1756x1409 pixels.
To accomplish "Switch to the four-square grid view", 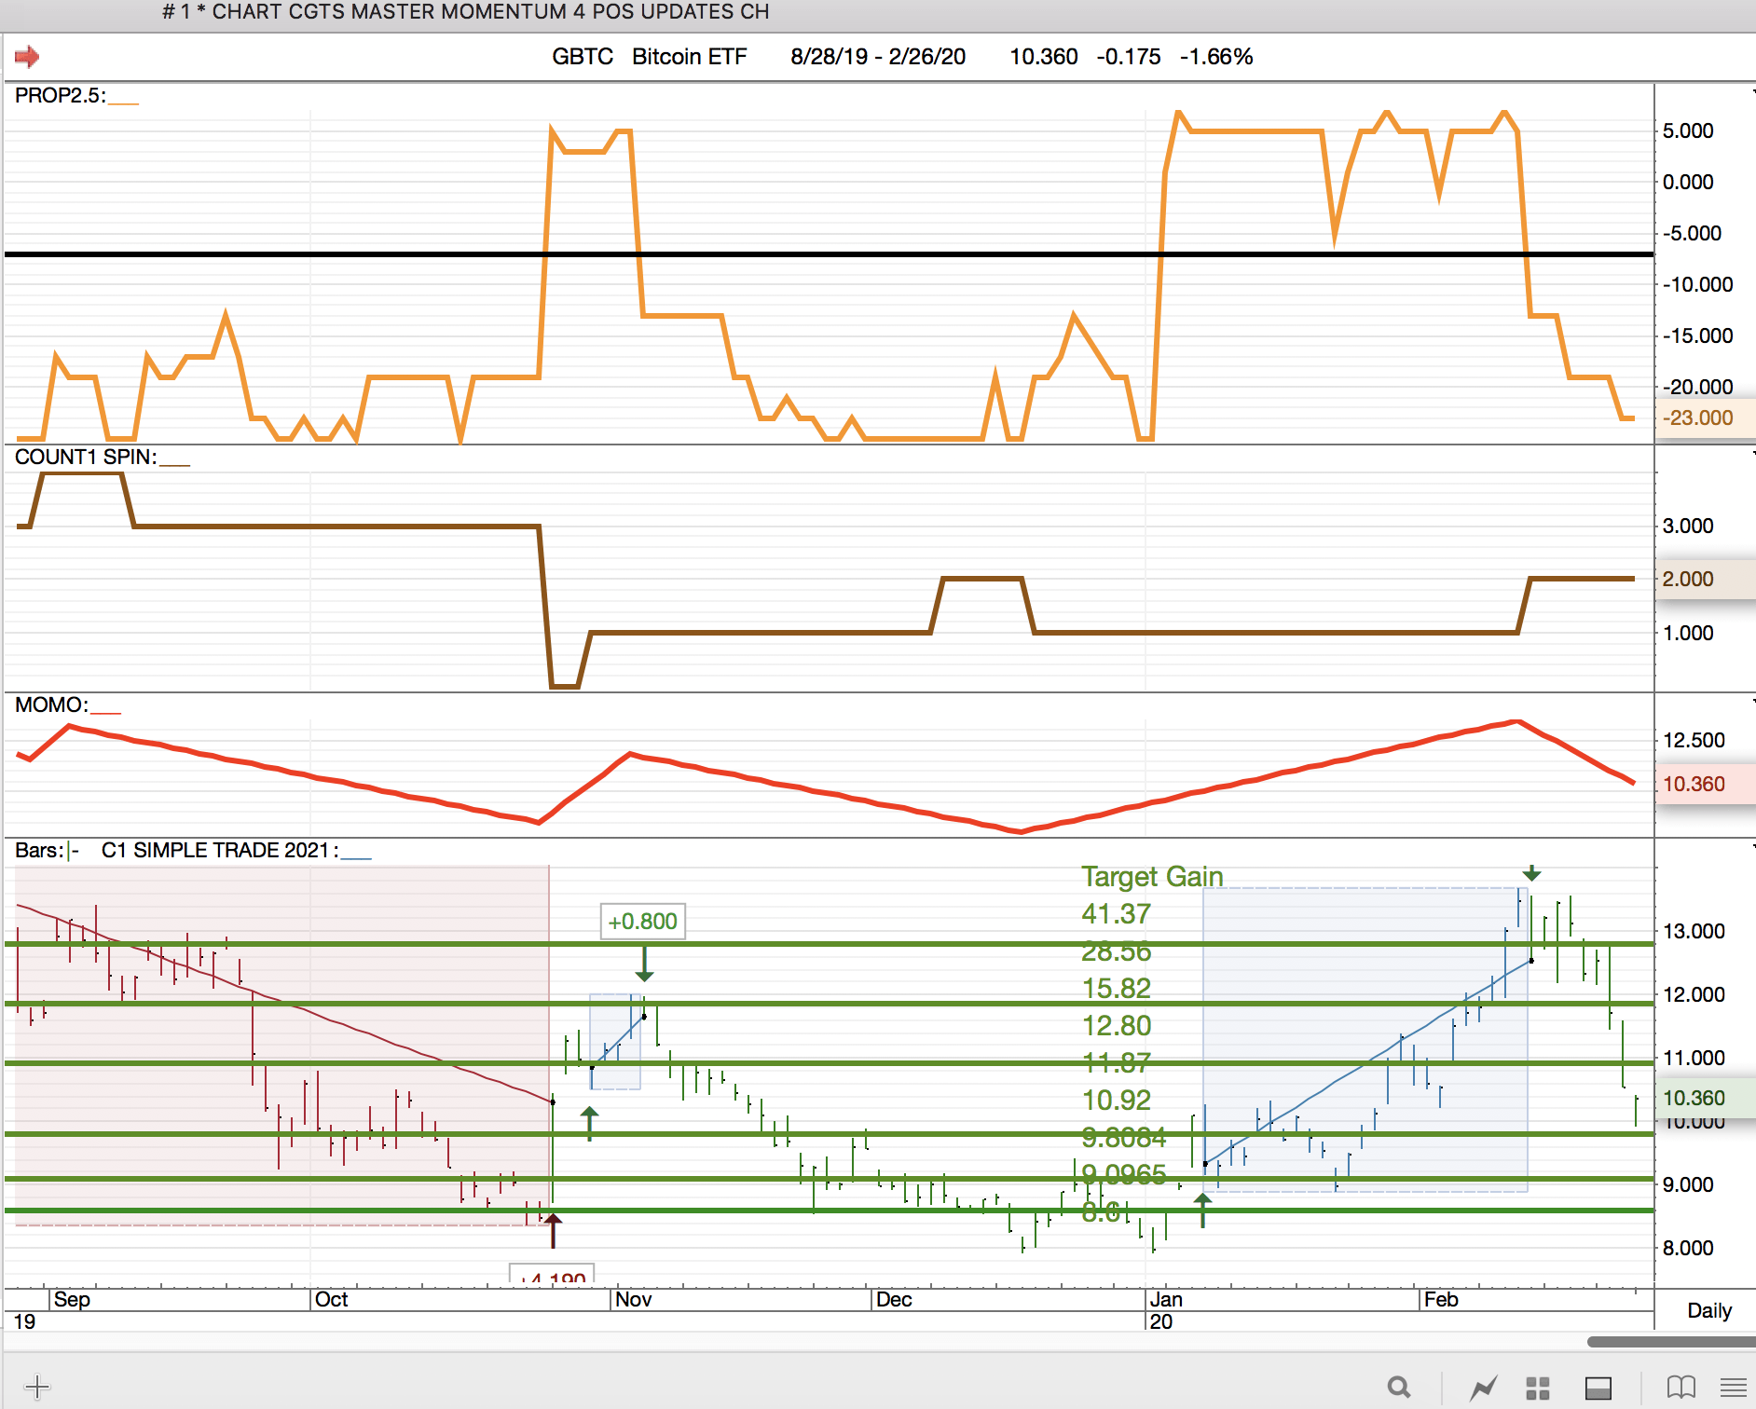I will (1538, 1388).
